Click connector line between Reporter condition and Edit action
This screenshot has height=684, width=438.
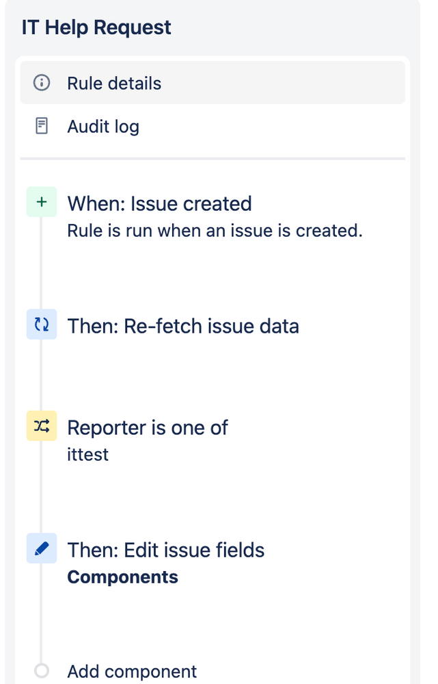(x=42, y=487)
